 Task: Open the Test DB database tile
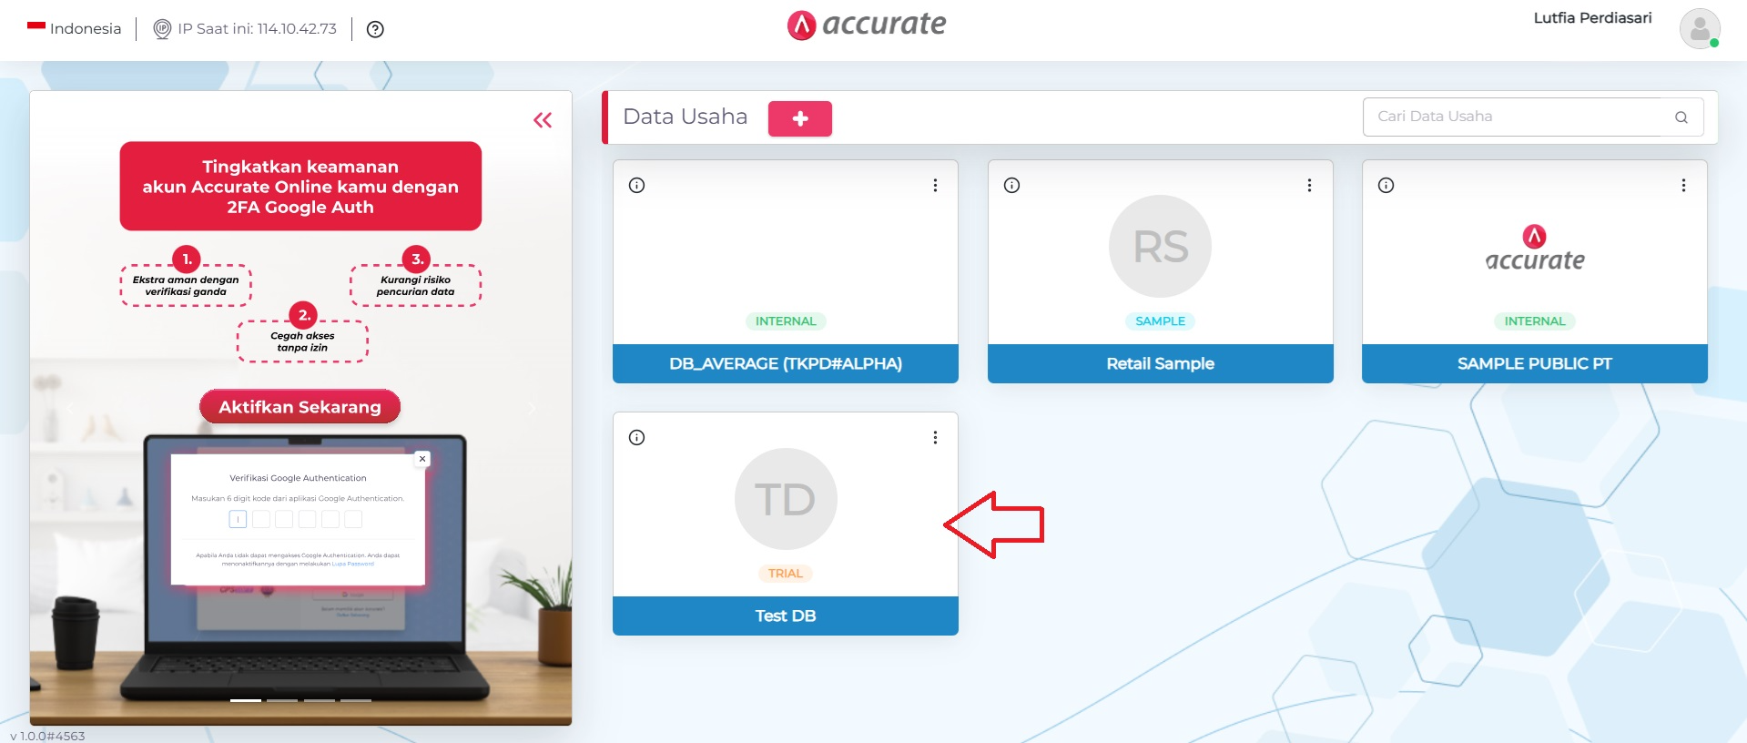(x=786, y=524)
